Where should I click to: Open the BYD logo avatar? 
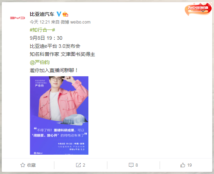coord(18,18)
